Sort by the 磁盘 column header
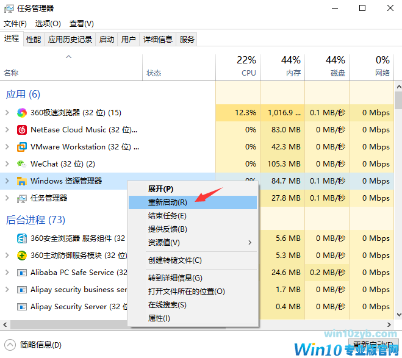Screen dimensions: 402x358 tap(327, 68)
